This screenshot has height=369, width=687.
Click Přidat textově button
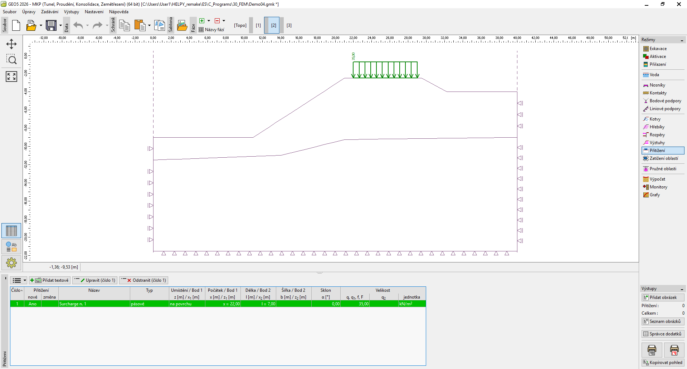pos(50,280)
